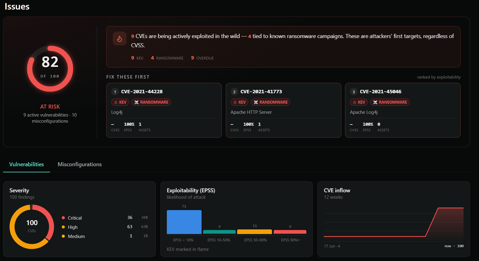Open the CVE-2021-41773 title
479x261 pixels.
coord(261,92)
